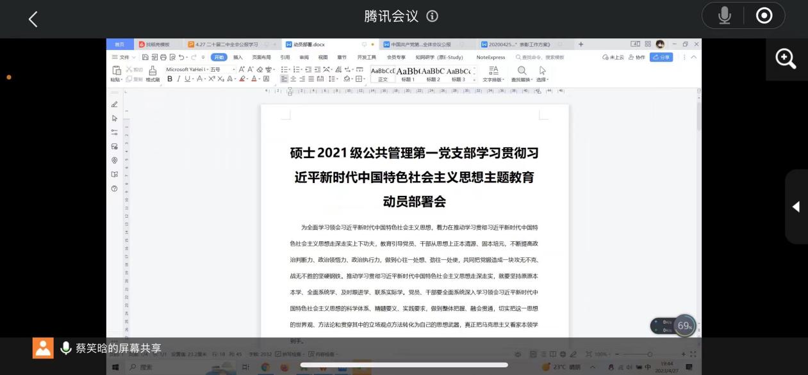Click the undo arrow in quick access toolbar
The image size is (808, 375).
pyautogui.click(x=182, y=57)
